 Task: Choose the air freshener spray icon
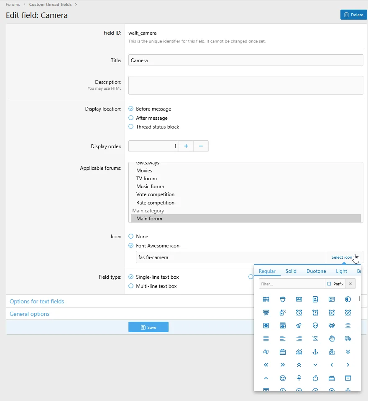tap(283, 313)
